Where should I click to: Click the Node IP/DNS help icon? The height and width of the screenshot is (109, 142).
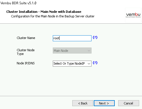click(x=95, y=63)
